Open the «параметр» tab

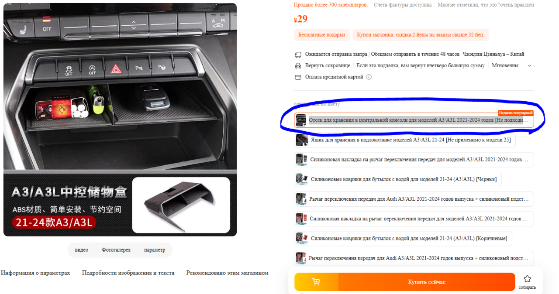coord(155,250)
